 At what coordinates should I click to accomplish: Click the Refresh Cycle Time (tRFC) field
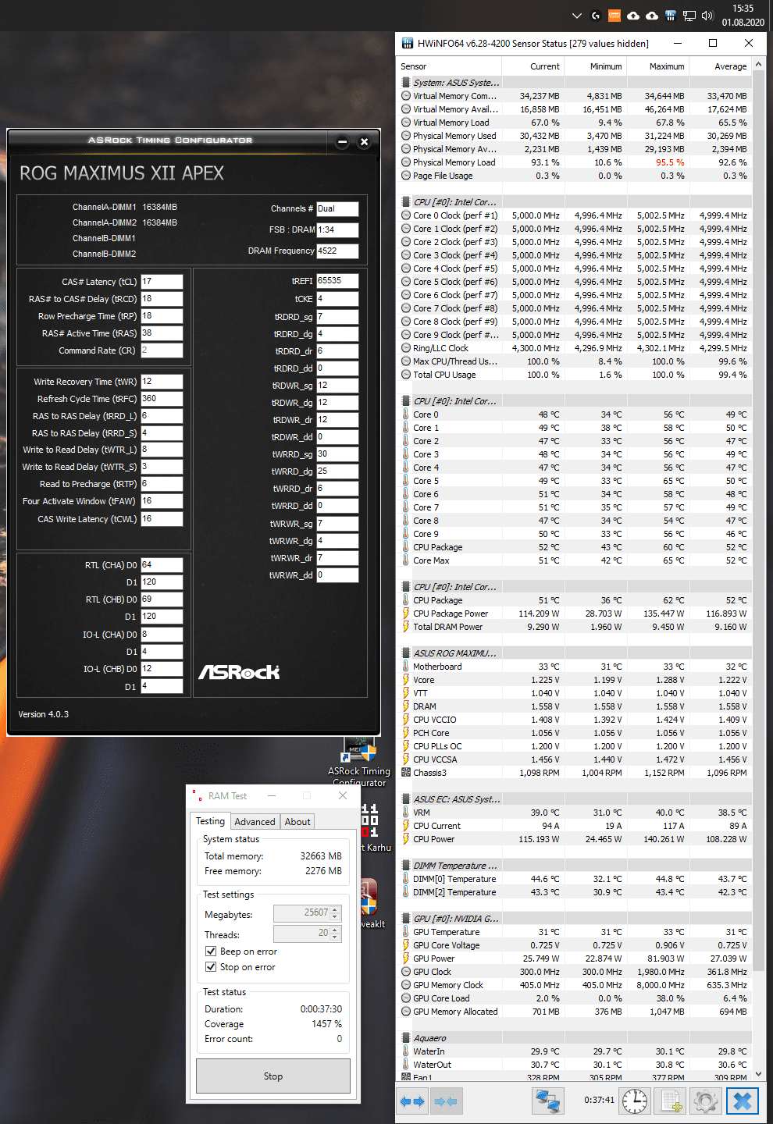(162, 399)
